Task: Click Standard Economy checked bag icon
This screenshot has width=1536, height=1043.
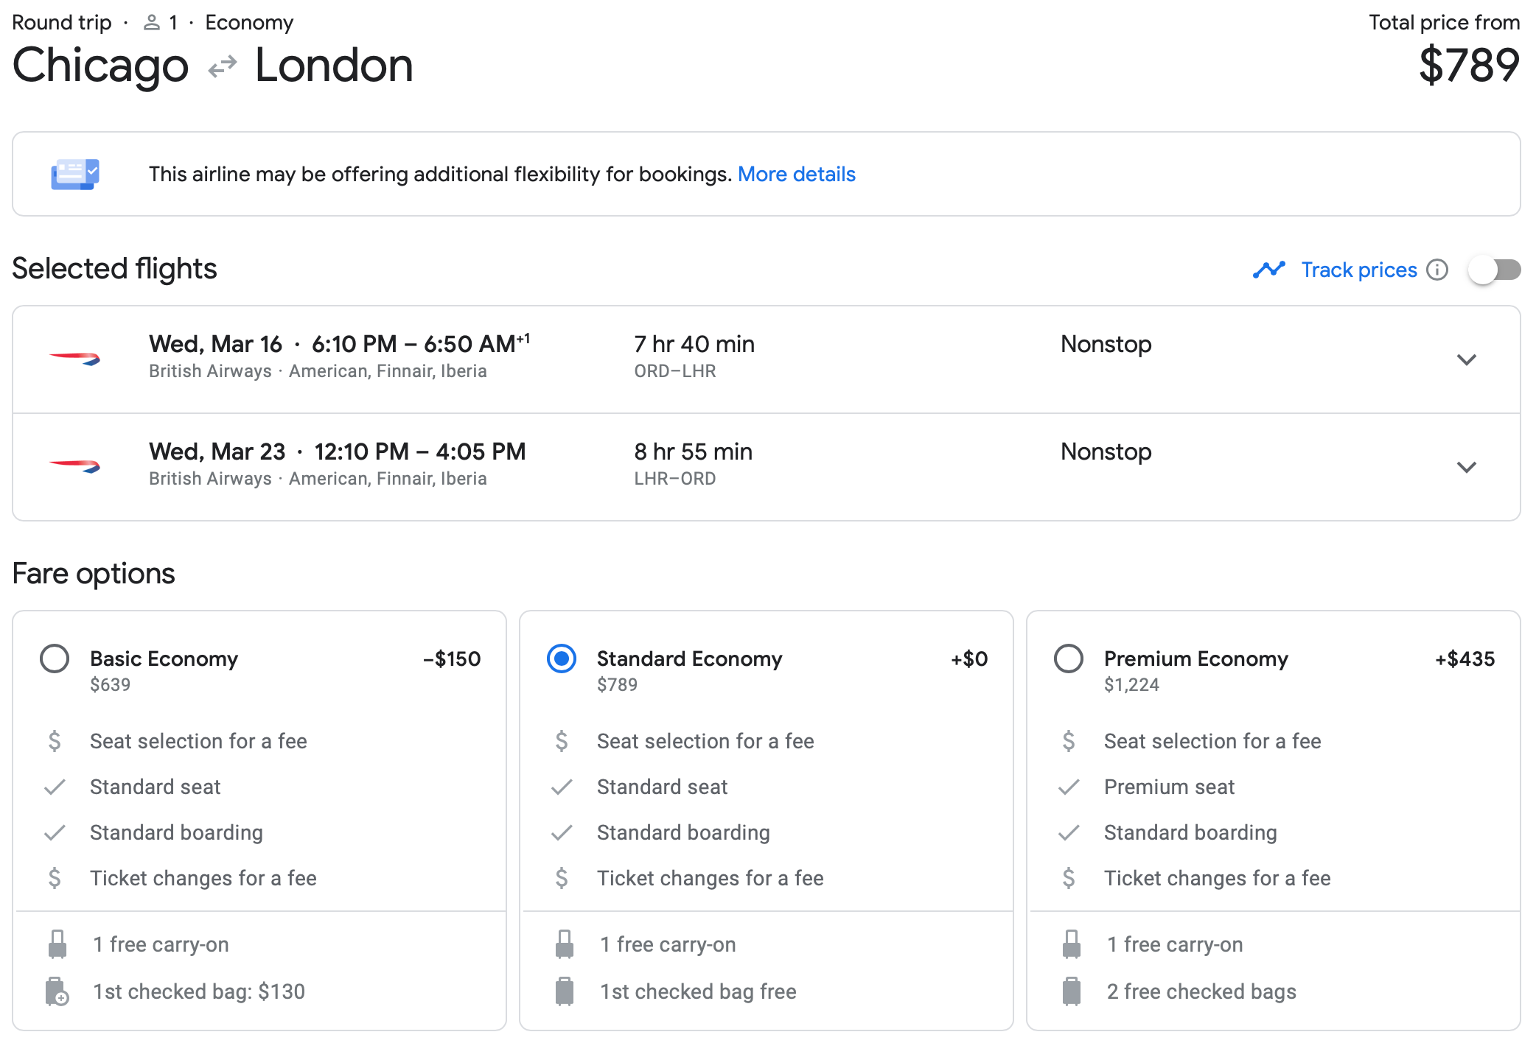Action: tap(565, 991)
